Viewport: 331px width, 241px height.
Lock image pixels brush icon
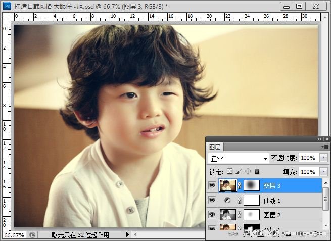pos(239,171)
